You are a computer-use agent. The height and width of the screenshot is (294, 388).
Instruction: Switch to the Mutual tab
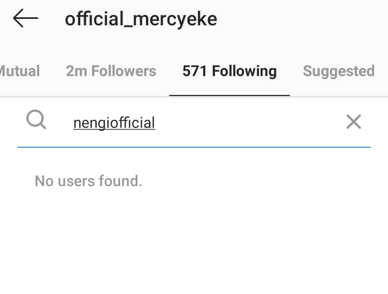[x=20, y=71]
